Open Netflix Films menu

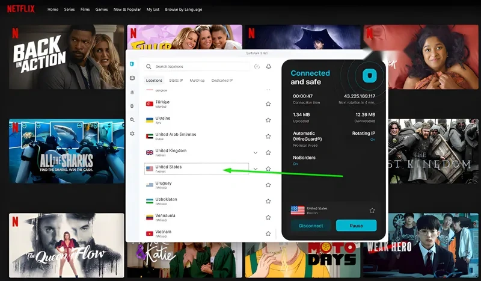tap(85, 10)
